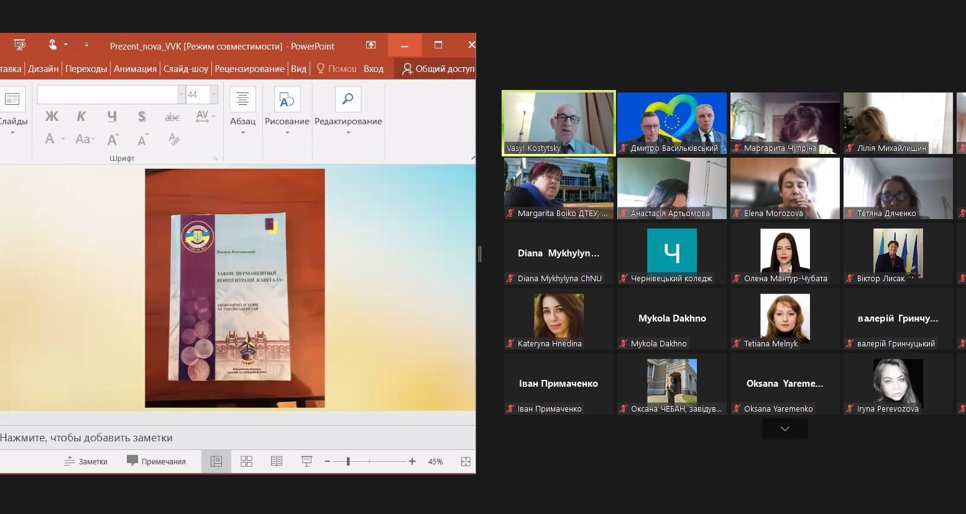Click the zoom slider handle
Screen dimensions: 966x514
[348, 461]
